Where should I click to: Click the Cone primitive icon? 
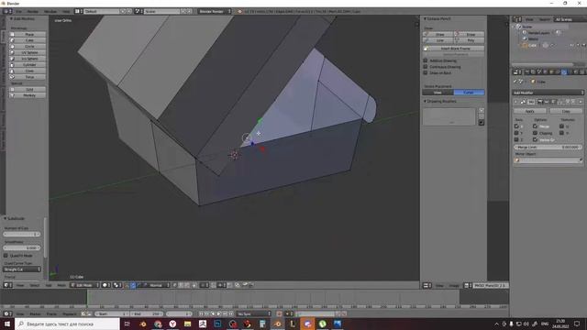click(12, 71)
